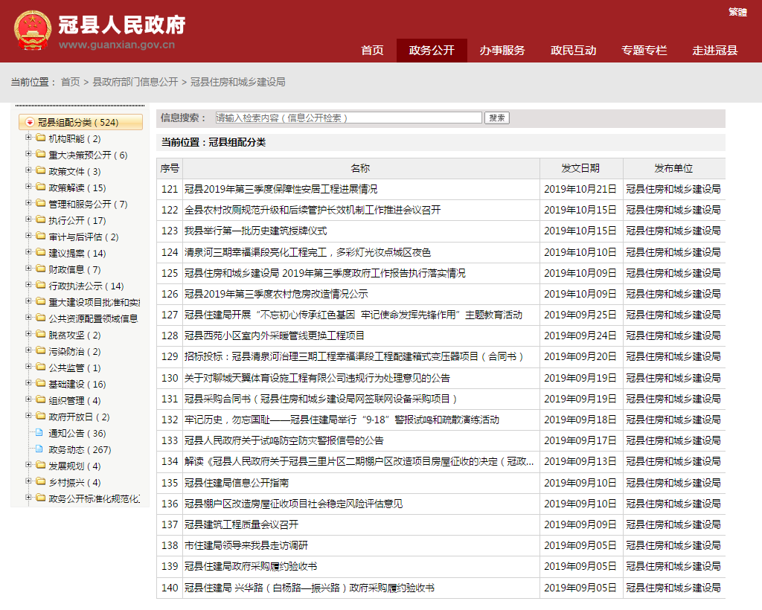Open article 我县举行第一批历史建筑授牌仪式
The height and width of the screenshot is (610, 762).
click(256, 231)
